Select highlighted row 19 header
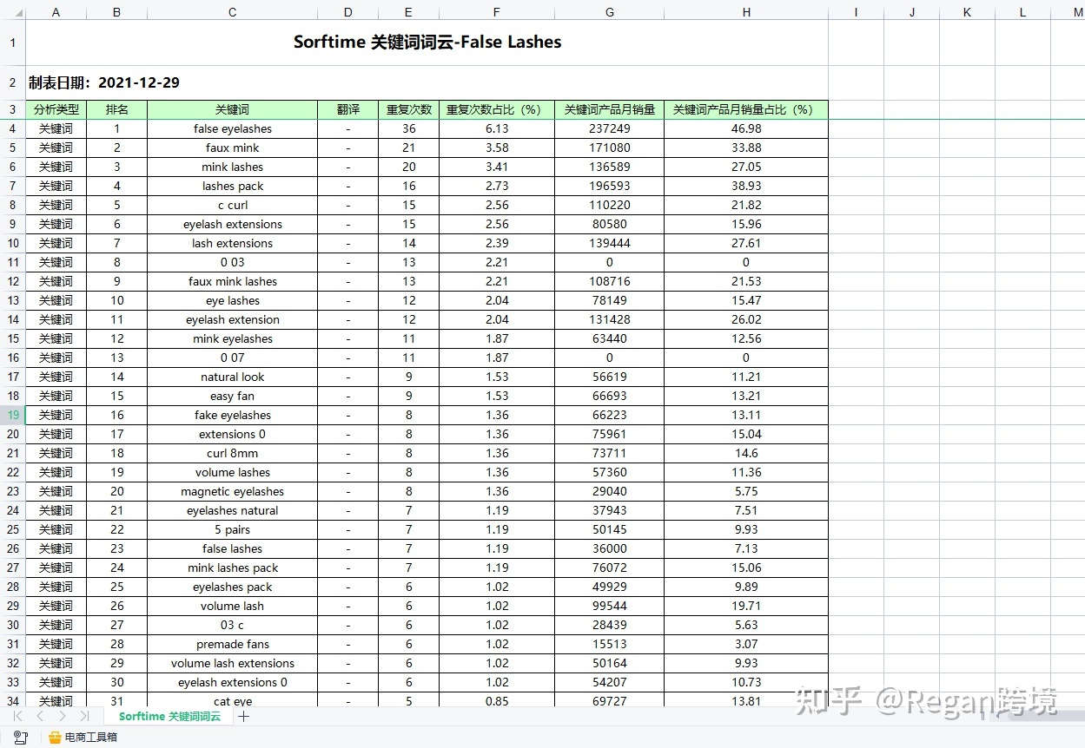The width and height of the screenshot is (1085, 748). [13, 415]
